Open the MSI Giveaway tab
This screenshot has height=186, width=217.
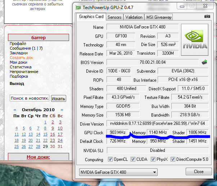tap(159, 17)
